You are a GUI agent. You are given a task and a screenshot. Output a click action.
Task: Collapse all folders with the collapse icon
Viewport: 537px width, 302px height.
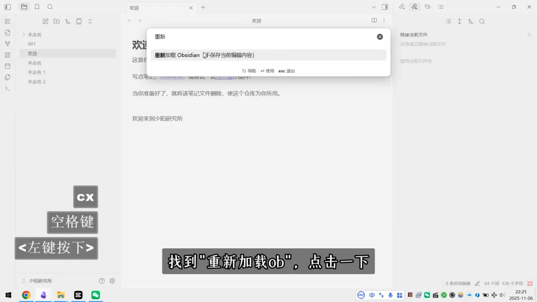pos(79,21)
